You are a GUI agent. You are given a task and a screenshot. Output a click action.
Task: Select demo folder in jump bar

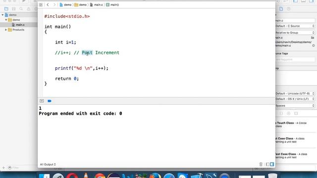coord(81,4)
